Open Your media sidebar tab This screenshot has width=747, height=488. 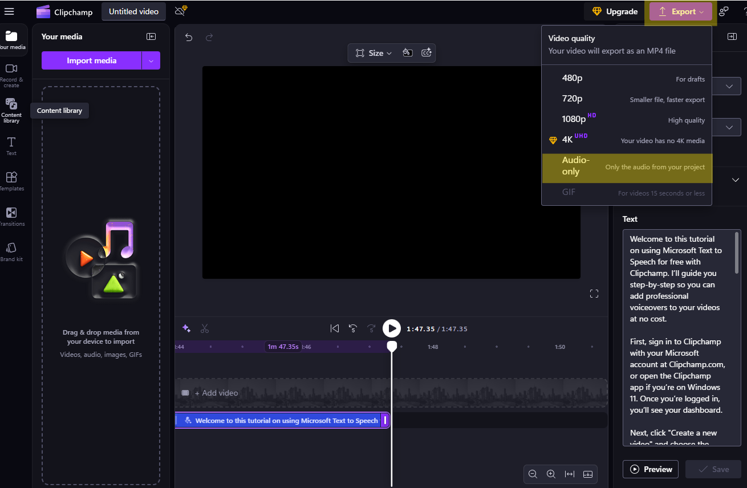pos(11,40)
